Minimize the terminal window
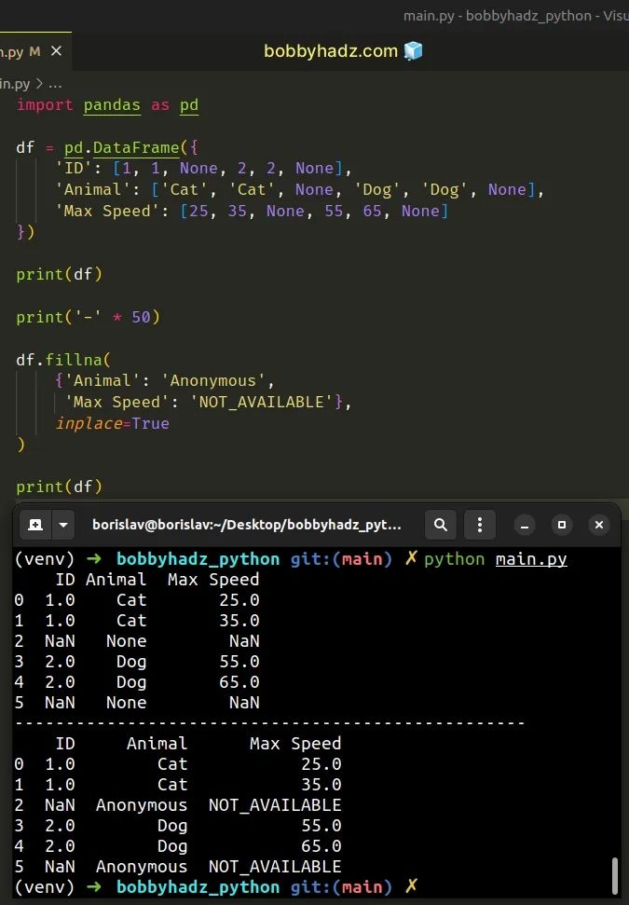 (525, 525)
